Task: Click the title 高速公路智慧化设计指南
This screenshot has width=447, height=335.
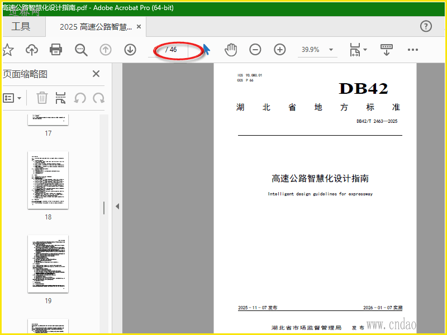Action: tap(320, 179)
